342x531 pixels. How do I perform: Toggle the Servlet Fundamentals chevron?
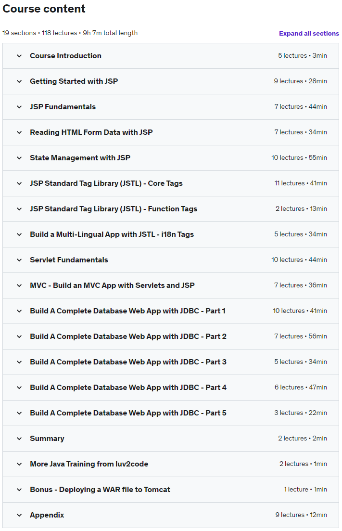[x=19, y=260]
